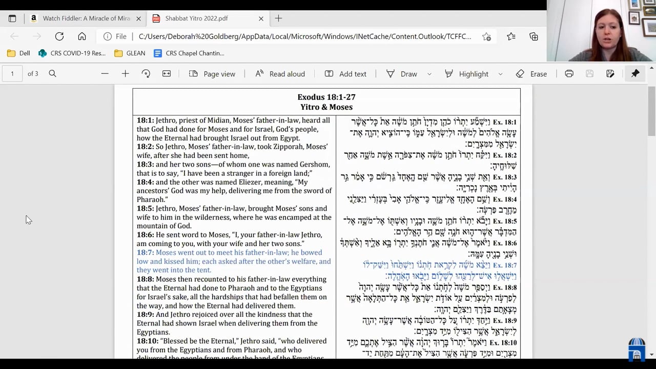Viewport: 656px width, 369px height.
Task: Click the blue building logo icon
Action: pos(637,348)
